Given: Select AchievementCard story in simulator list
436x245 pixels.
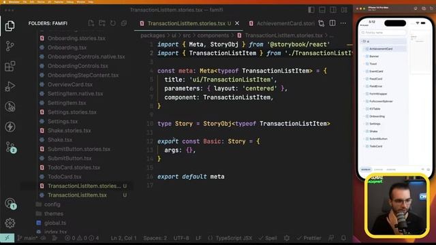Looking at the screenshot, I should [x=381, y=49].
